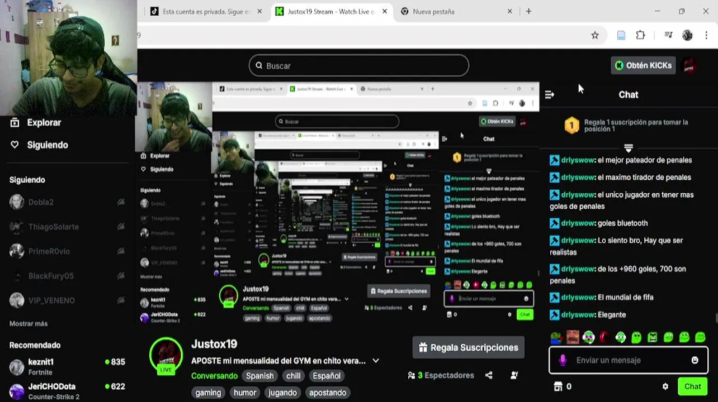This screenshot has width=718, height=402.
Task: Send the message with green Chat button
Action: pyautogui.click(x=692, y=386)
